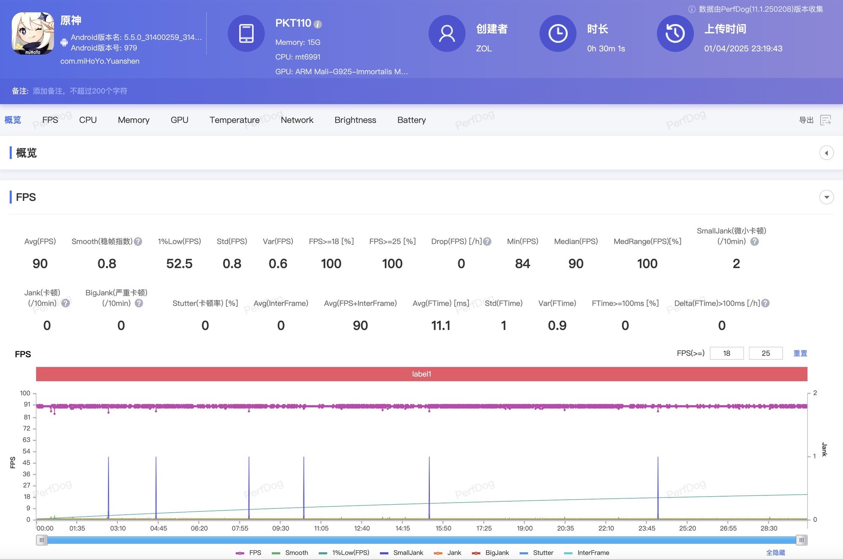Click the Genshin Impact app icon
The width and height of the screenshot is (843, 559).
[x=33, y=33]
